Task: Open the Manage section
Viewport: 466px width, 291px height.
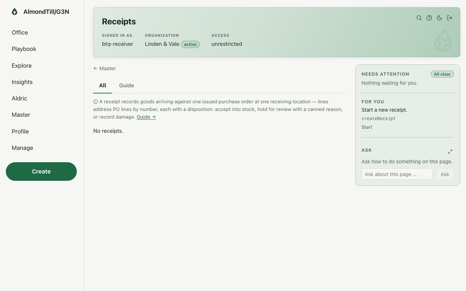Action: coord(22,148)
